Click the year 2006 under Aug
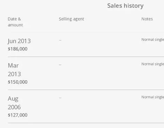This screenshot has height=128, width=164. pyautogui.click(x=14, y=107)
